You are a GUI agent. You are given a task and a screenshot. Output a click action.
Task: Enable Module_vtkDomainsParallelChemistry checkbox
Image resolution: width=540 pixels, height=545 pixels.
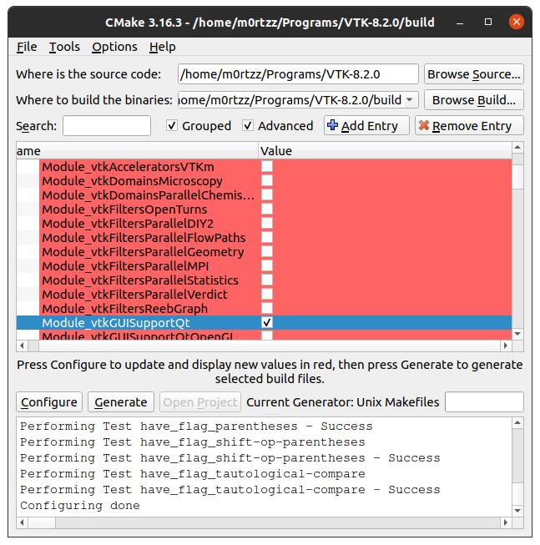pyautogui.click(x=267, y=194)
